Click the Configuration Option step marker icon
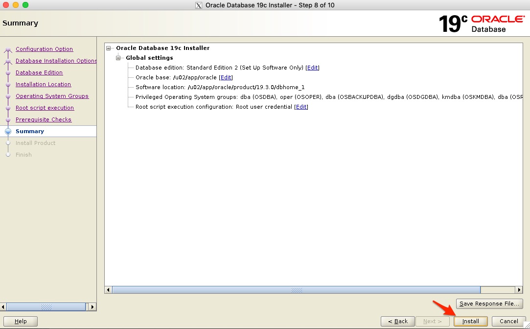 pos(8,50)
